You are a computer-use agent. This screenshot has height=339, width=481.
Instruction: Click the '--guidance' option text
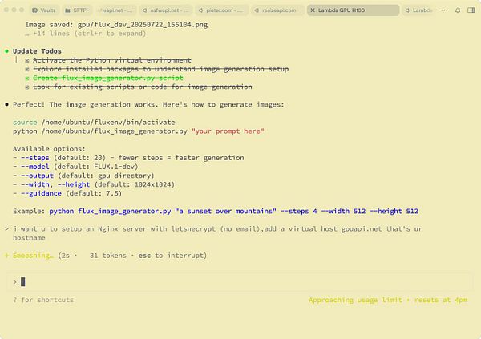point(41,193)
